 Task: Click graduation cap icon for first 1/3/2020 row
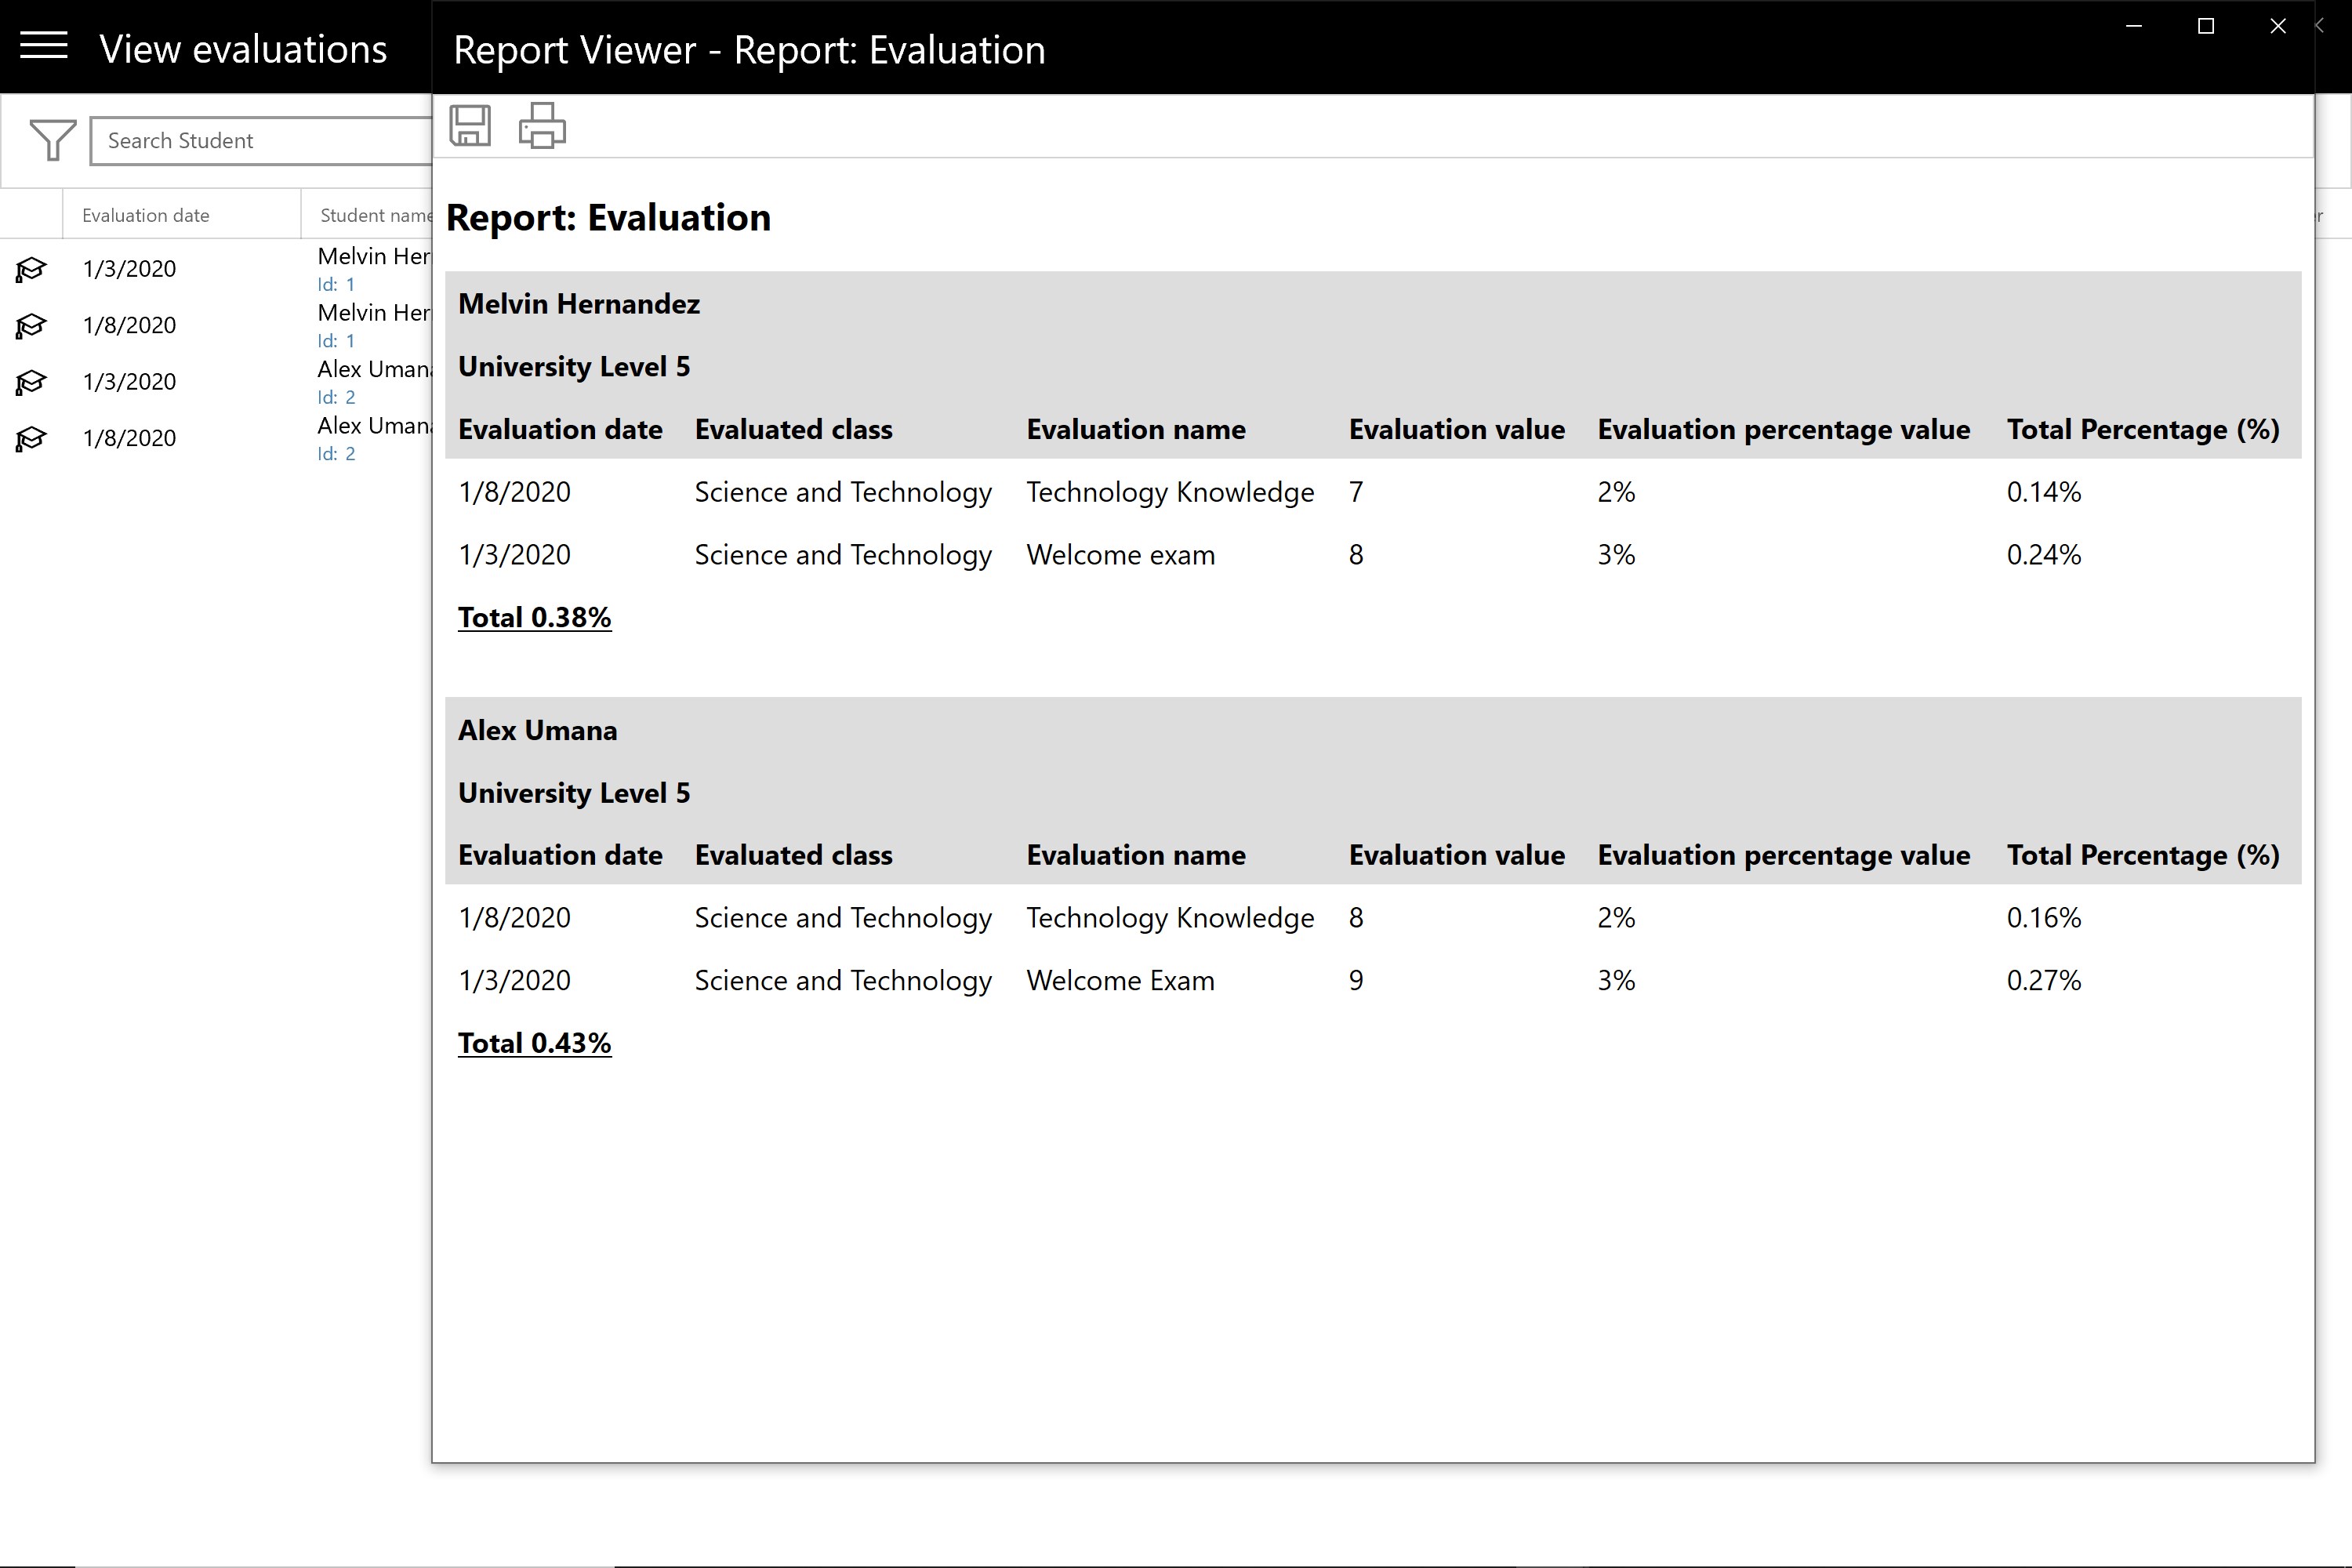coord(31,269)
